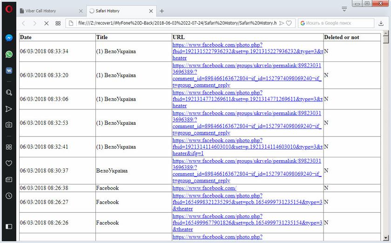
Task: Click the ВелоУкраїна title in the 08:30:37 row
Action: 112,171
